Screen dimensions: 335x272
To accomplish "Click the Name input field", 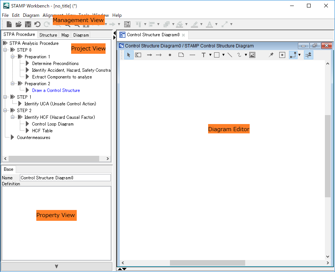I will coord(66,178).
